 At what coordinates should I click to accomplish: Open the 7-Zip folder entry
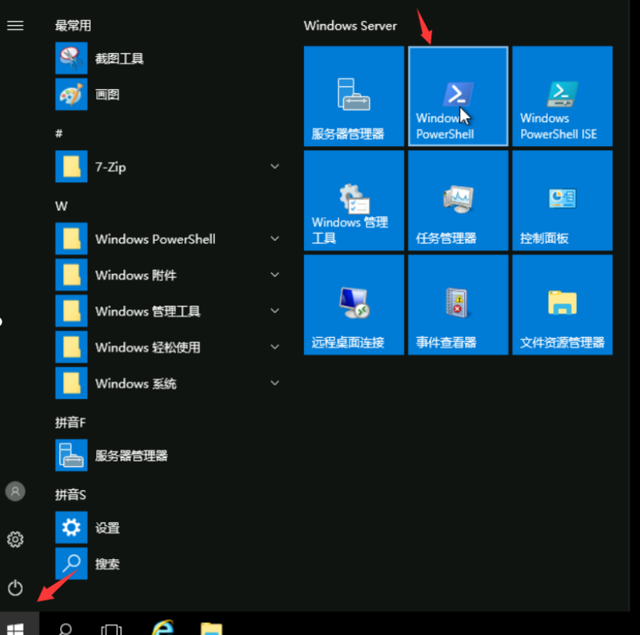167,167
